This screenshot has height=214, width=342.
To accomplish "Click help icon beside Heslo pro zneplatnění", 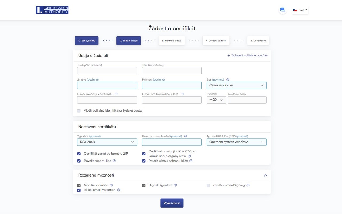I will tap(185, 136).
